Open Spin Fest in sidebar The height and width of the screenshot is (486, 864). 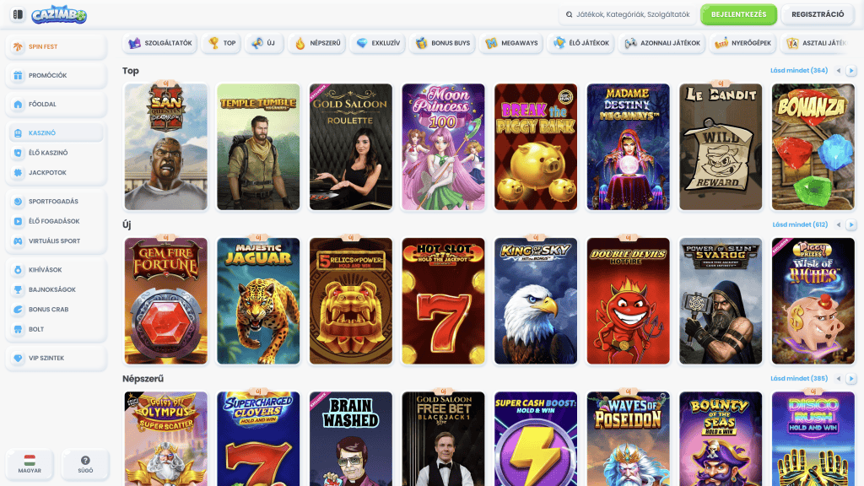57,47
